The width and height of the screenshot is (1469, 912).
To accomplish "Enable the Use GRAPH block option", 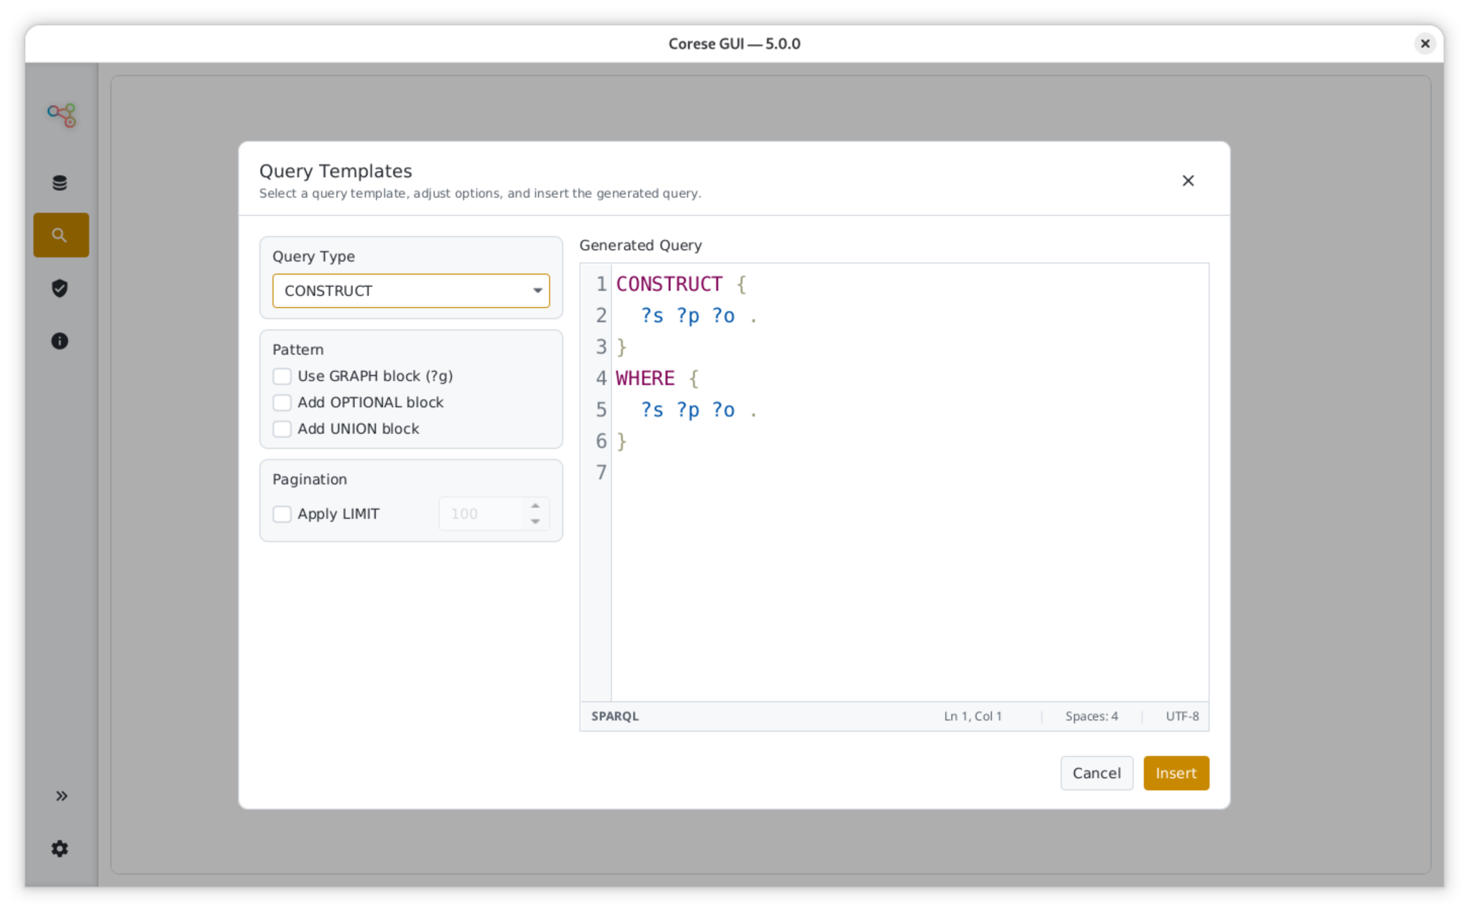I will (x=282, y=376).
